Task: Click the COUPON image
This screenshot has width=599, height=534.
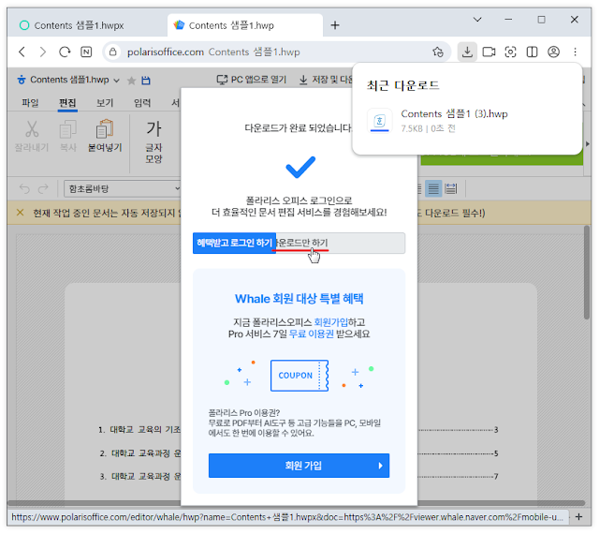Action: pos(299,376)
